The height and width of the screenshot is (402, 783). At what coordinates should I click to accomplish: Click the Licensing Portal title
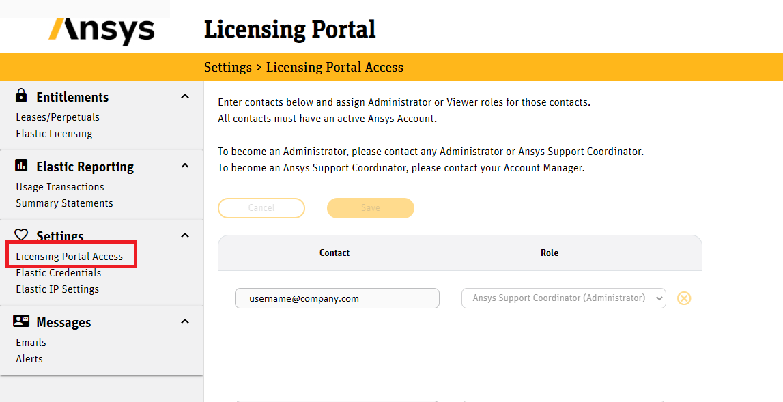coord(289,29)
